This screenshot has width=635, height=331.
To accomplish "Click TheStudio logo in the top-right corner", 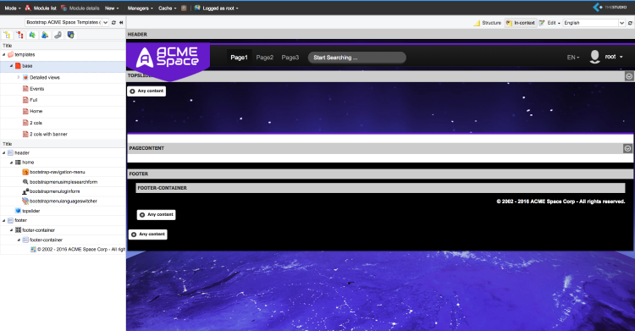I will (610, 8).
